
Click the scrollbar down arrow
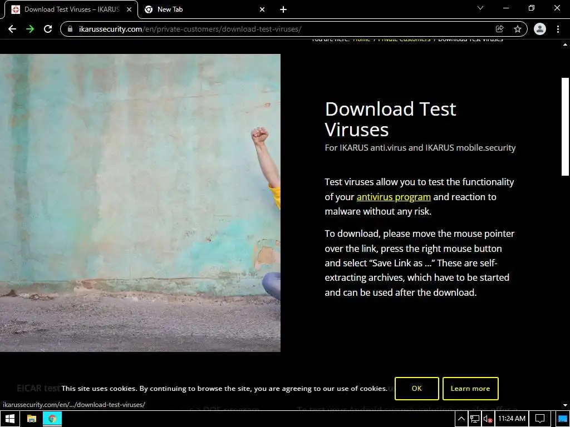pos(566,405)
